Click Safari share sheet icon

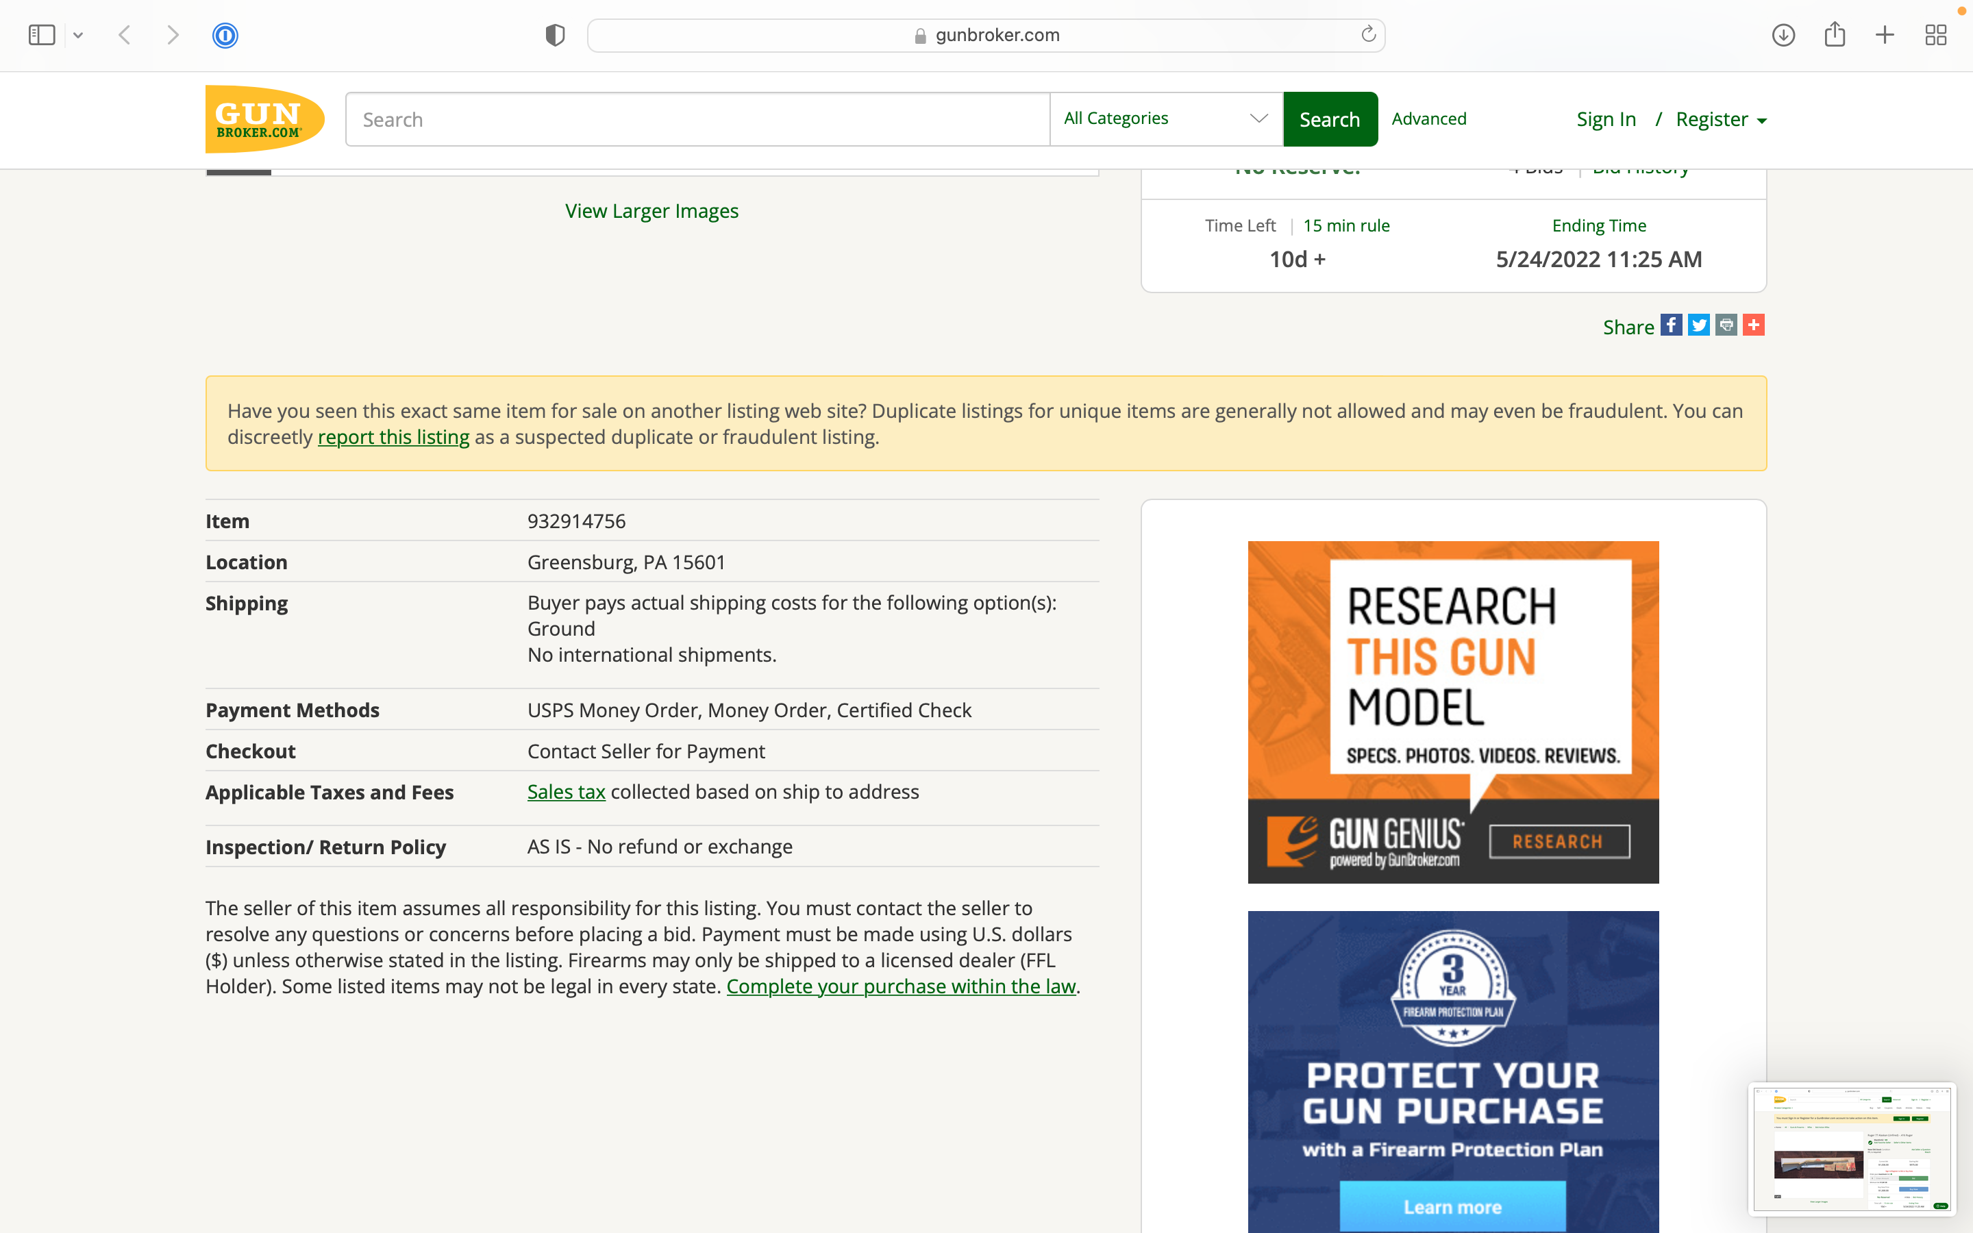click(x=1835, y=35)
